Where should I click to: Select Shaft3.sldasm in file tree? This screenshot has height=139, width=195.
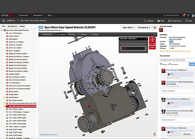click(x=14, y=97)
